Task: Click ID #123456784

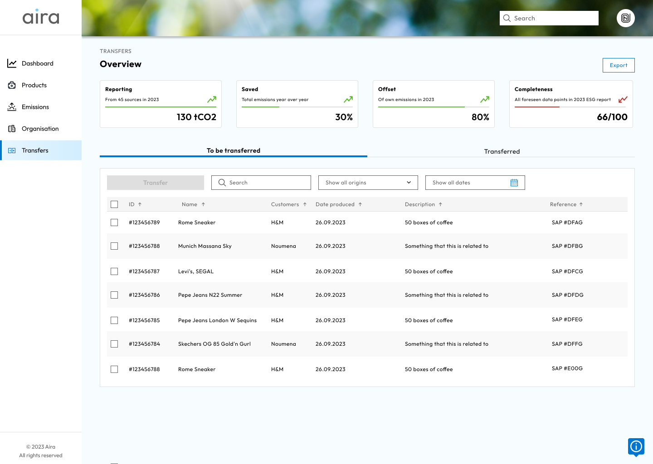Action: coord(144,344)
